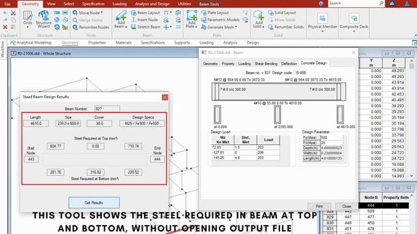Screen dimensions: 417x234
Task: Click the Copy icon in Clipboard group
Action: point(13,20)
